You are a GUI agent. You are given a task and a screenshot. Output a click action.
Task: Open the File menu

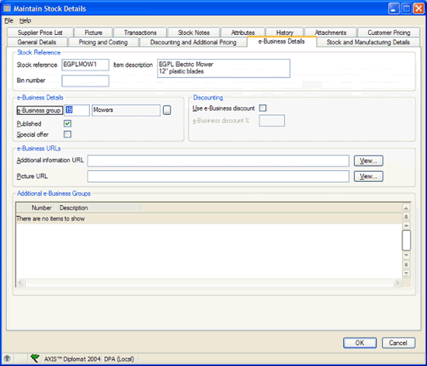pyautogui.click(x=9, y=20)
